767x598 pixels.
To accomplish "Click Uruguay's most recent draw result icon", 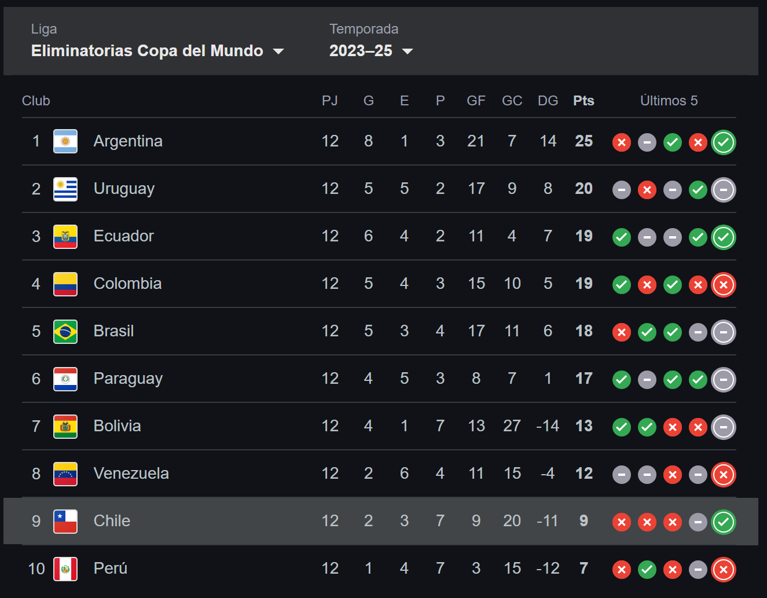I will [723, 190].
